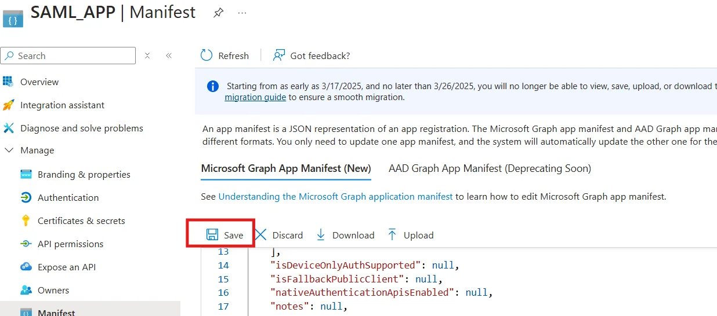The height and width of the screenshot is (316, 717).
Task: Switch to AAD Graph App Manifest tab
Action: pos(490,168)
